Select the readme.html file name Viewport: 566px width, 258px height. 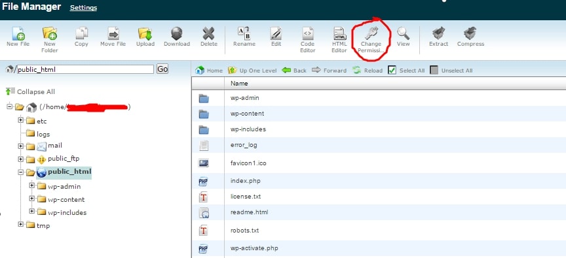(249, 212)
